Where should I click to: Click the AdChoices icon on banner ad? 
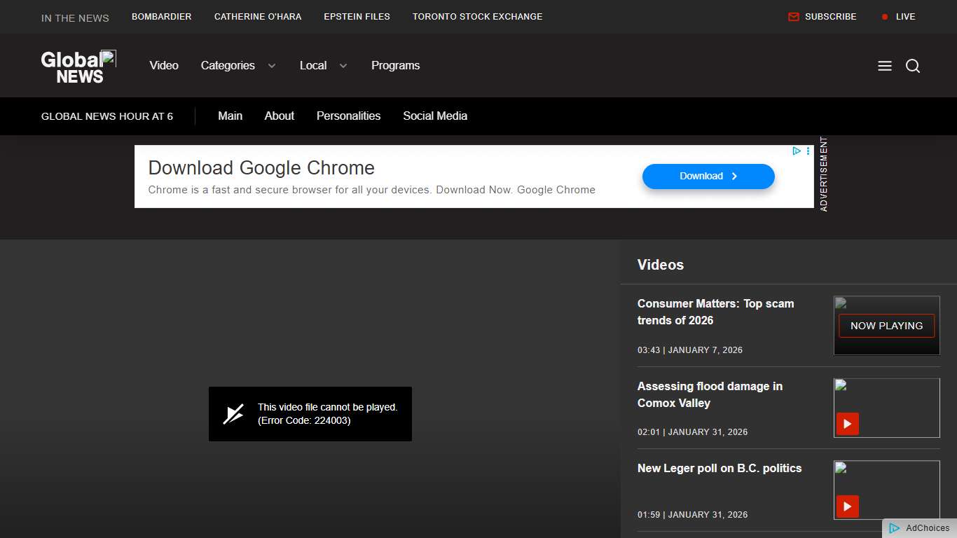point(797,151)
